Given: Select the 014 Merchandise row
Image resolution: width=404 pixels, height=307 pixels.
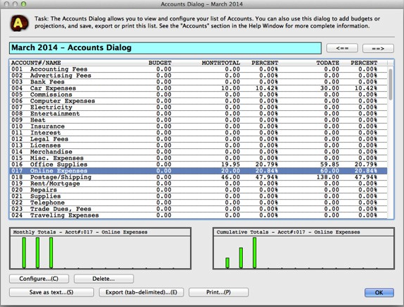Looking at the screenshot, I should coord(198,152).
